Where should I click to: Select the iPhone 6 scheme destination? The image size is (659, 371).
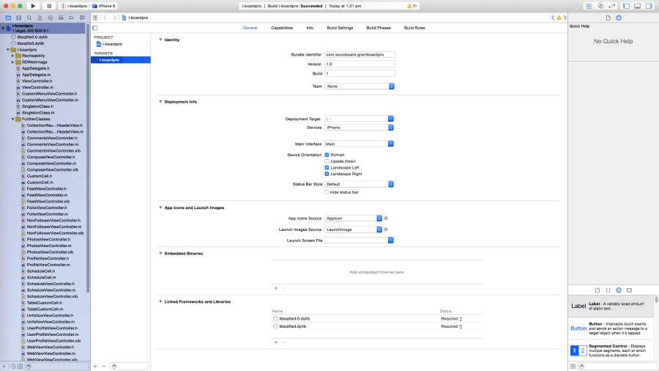pos(104,6)
